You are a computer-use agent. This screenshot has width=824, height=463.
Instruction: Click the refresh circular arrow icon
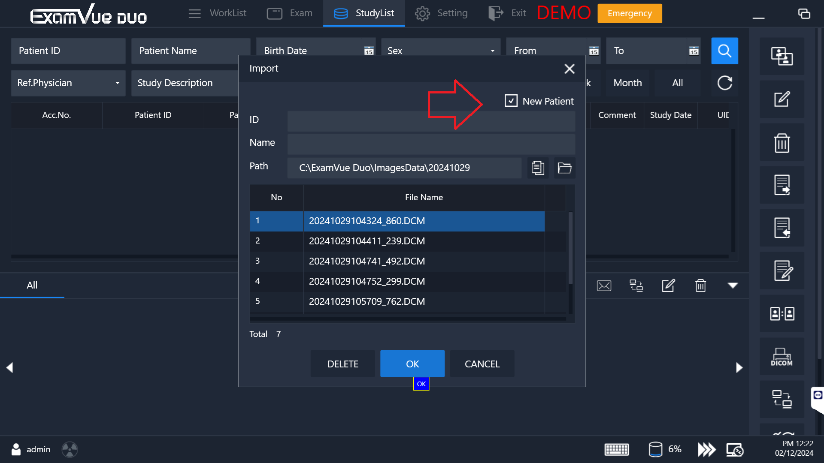(x=724, y=83)
